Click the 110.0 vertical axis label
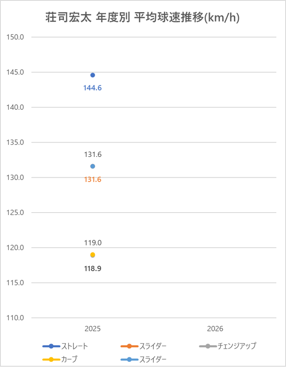Screen dimensions: 286x367 [15, 317]
